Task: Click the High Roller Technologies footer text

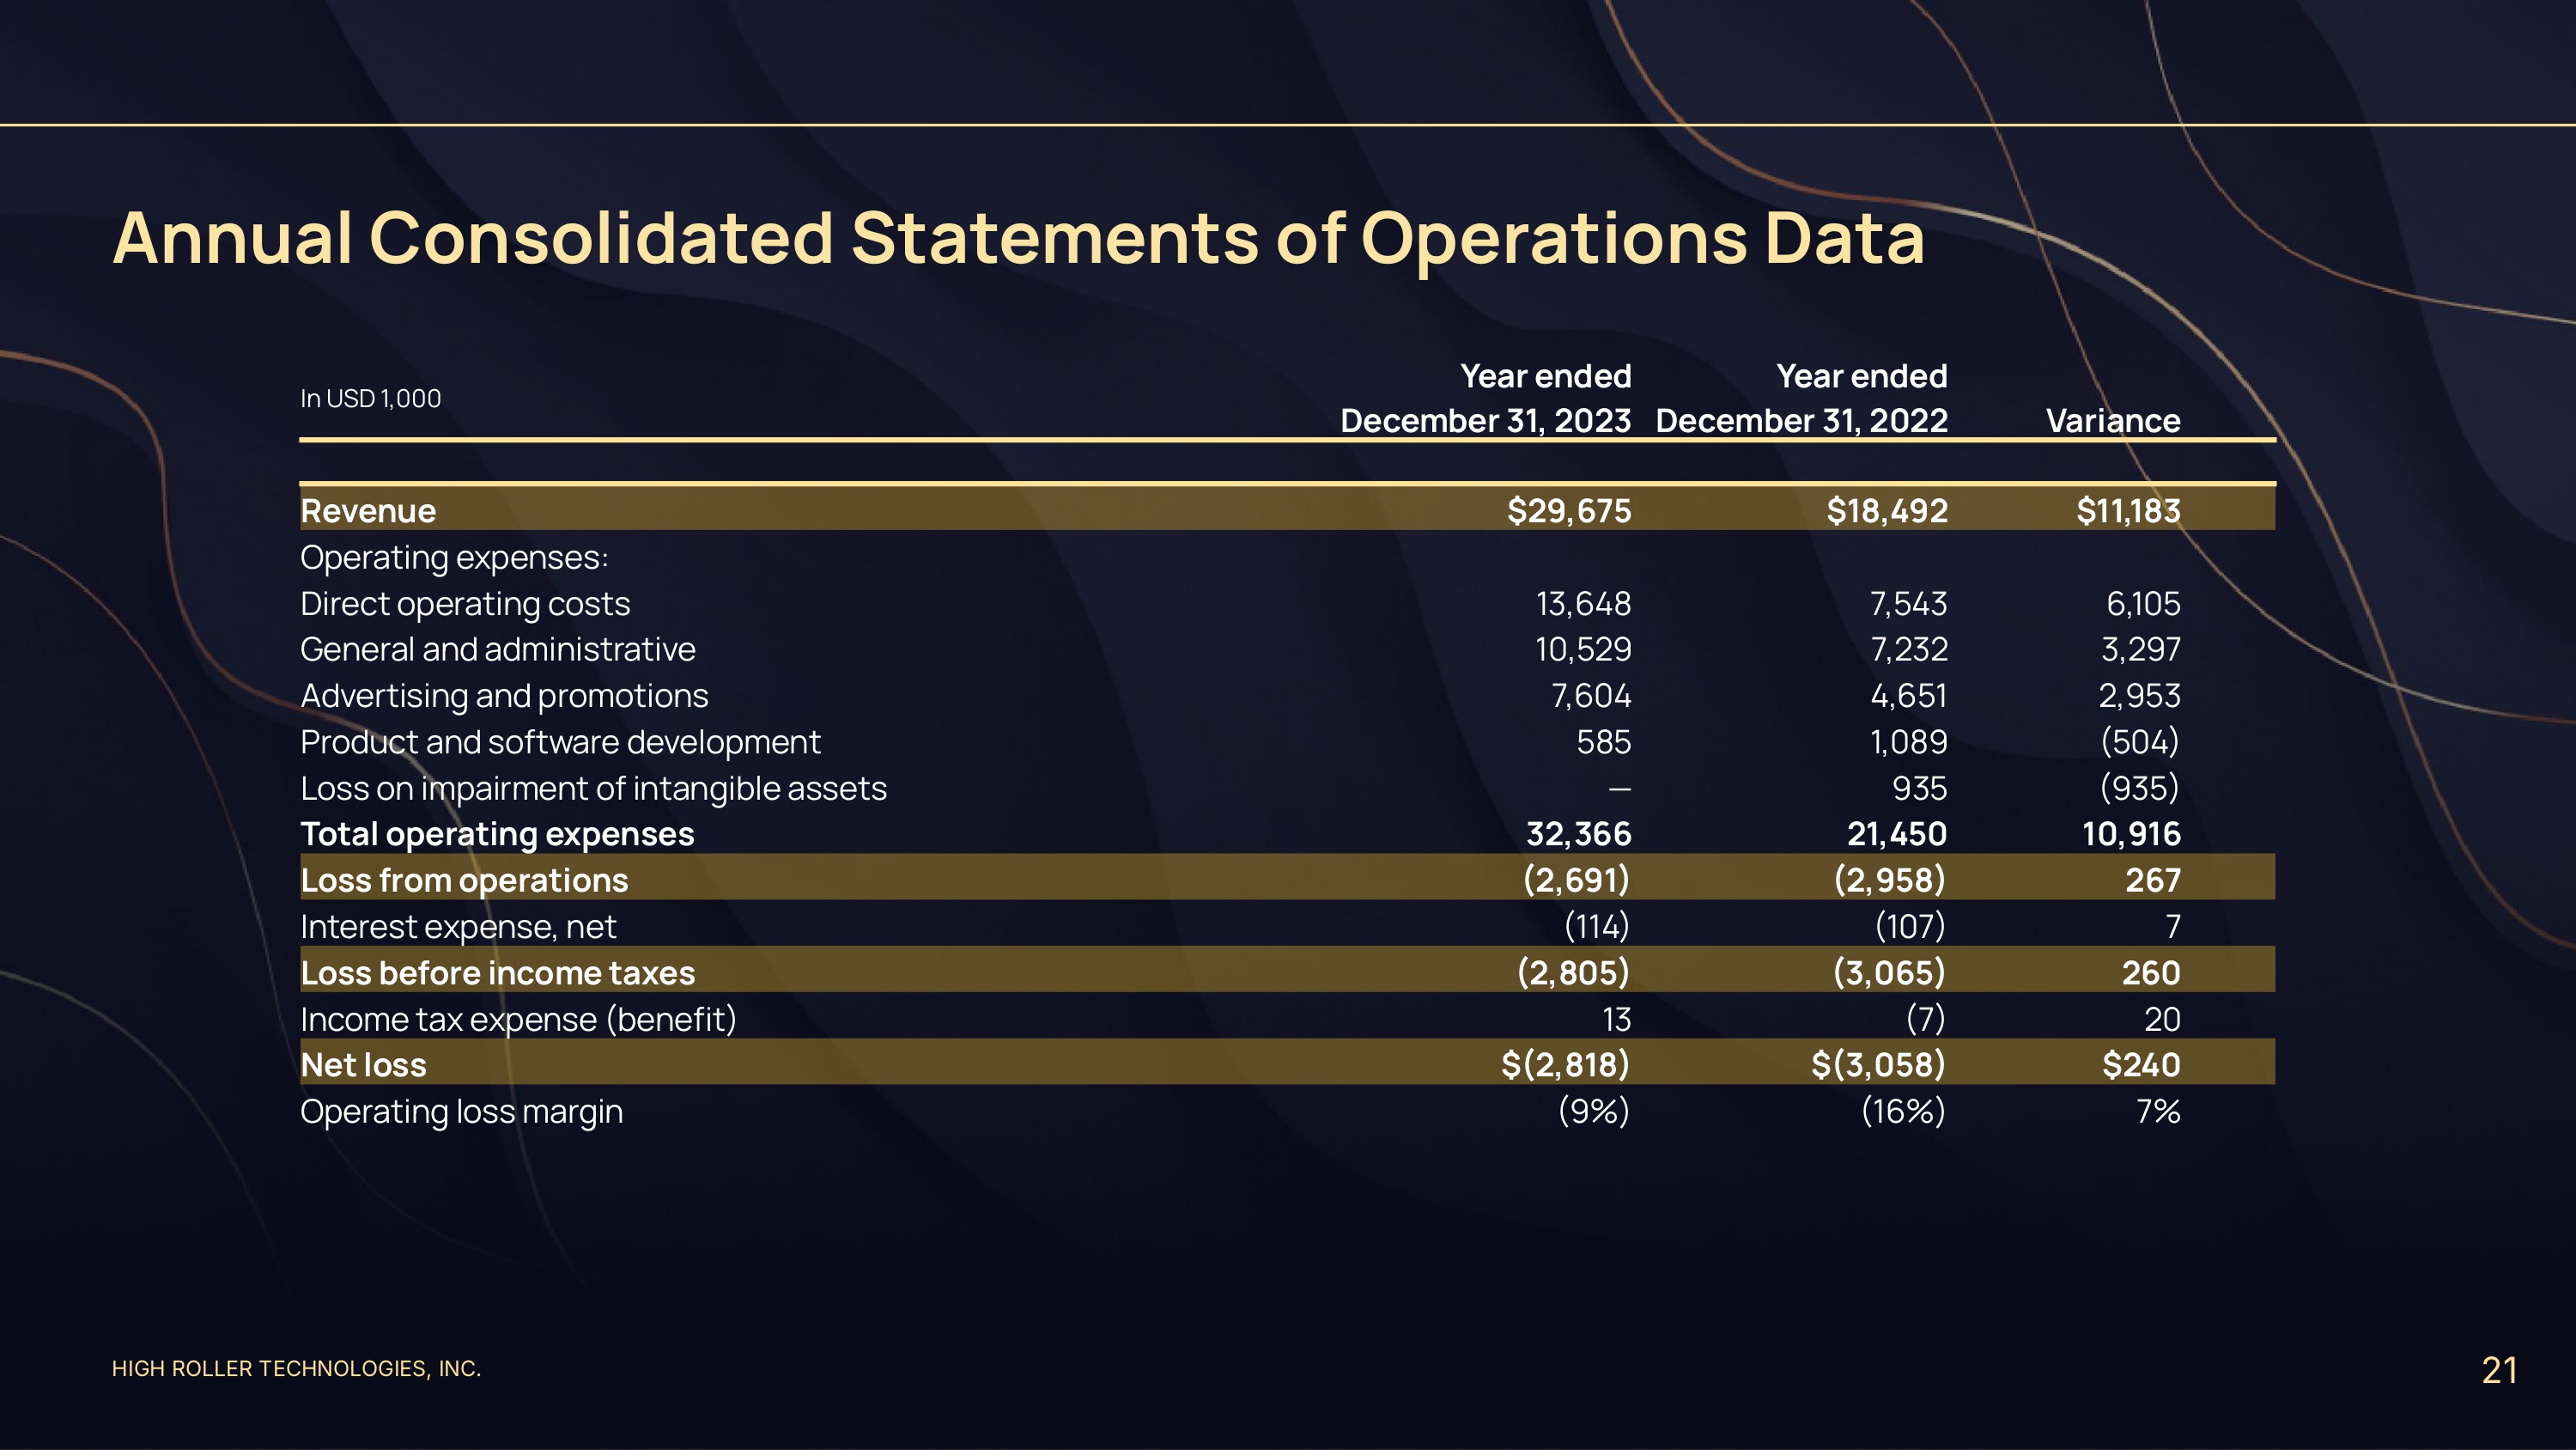Action: (x=296, y=1368)
